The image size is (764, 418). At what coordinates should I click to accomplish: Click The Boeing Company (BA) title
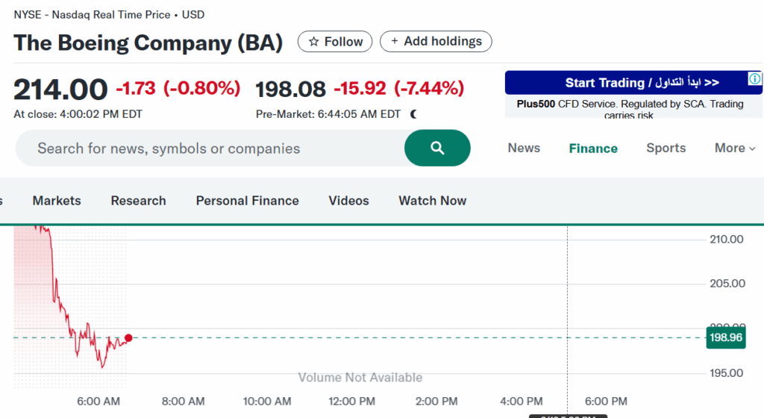point(148,43)
